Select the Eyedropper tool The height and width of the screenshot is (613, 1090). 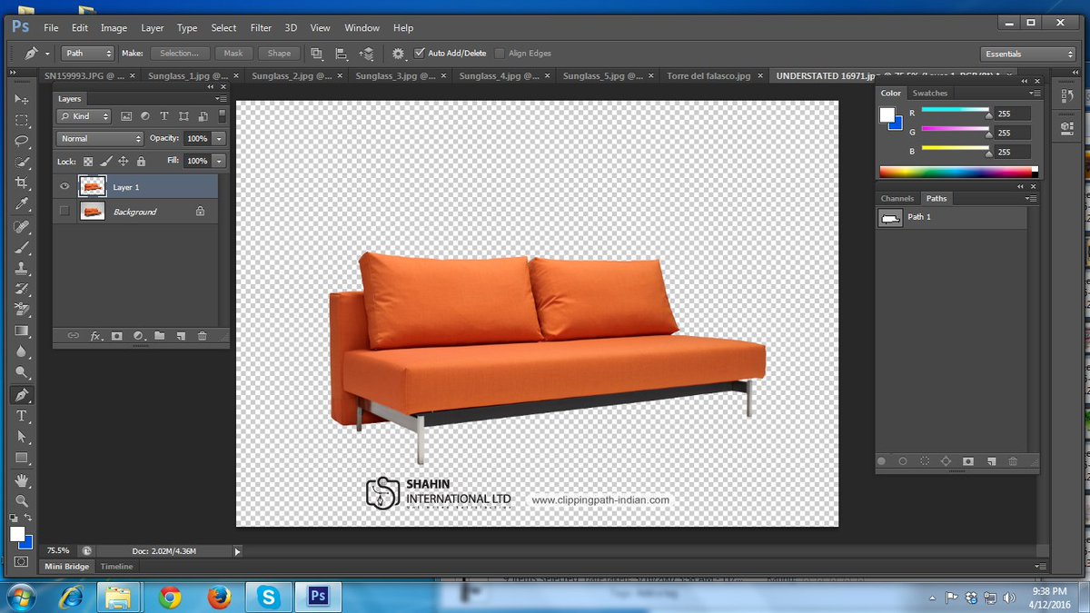(x=22, y=204)
